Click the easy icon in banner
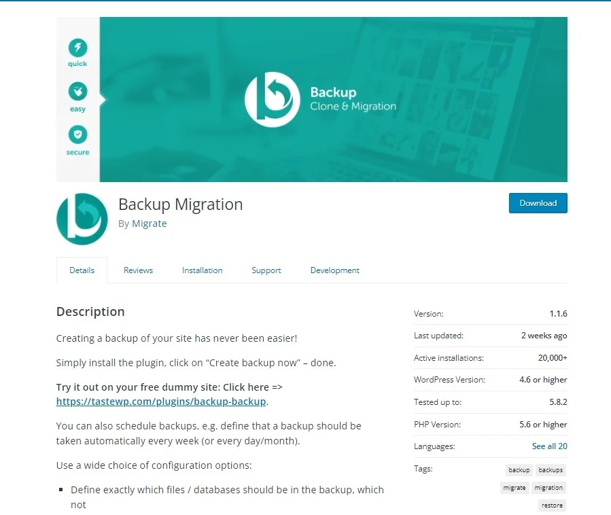The image size is (611, 515). point(77,91)
